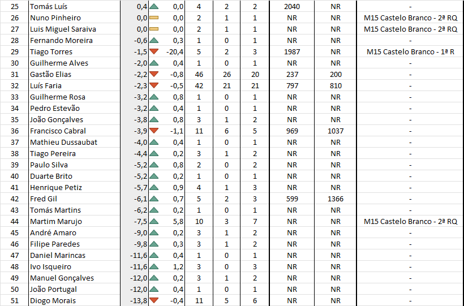Click the green up arrow for Mathieu Dussaubat
The width and height of the screenshot is (464, 306).
coord(154,142)
